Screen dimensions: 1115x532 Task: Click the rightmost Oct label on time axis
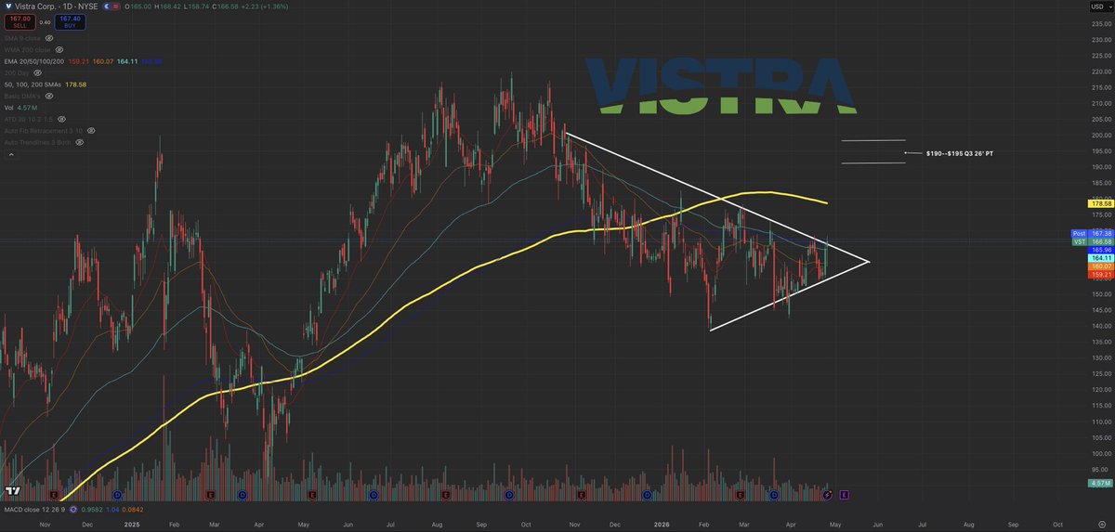1057,525
